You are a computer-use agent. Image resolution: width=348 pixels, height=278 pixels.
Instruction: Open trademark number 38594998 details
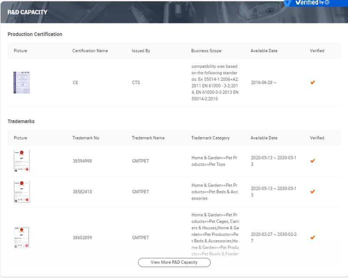82,161
